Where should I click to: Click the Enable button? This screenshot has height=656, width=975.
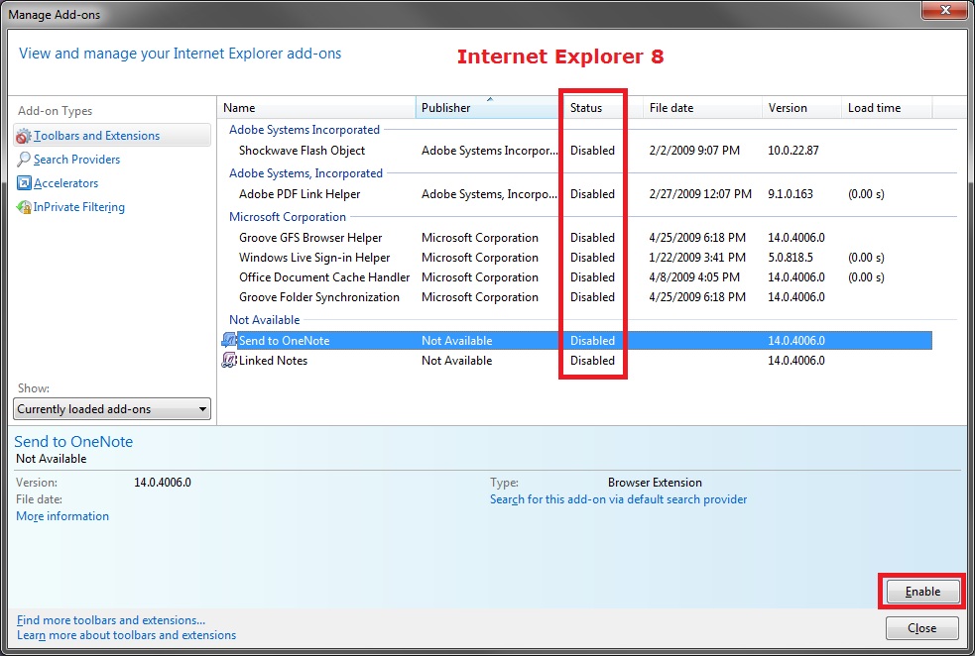click(x=922, y=592)
